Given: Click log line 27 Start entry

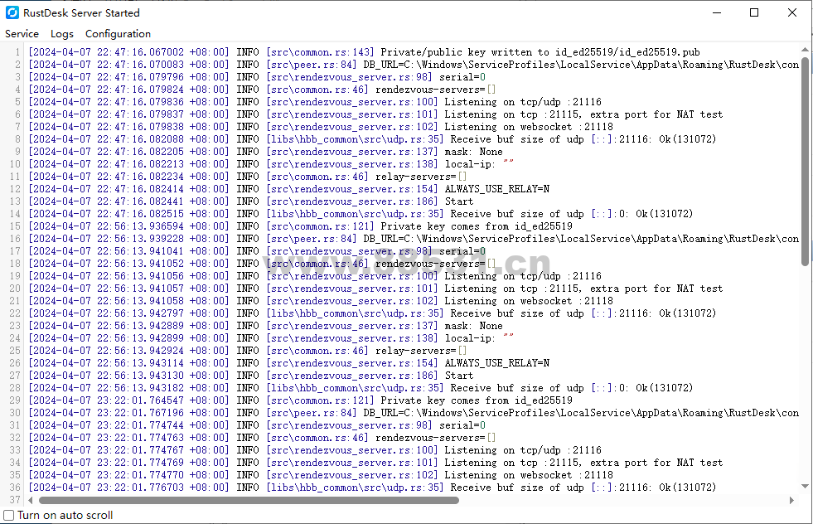Looking at the screenshot, I should (x=251, y=376).
